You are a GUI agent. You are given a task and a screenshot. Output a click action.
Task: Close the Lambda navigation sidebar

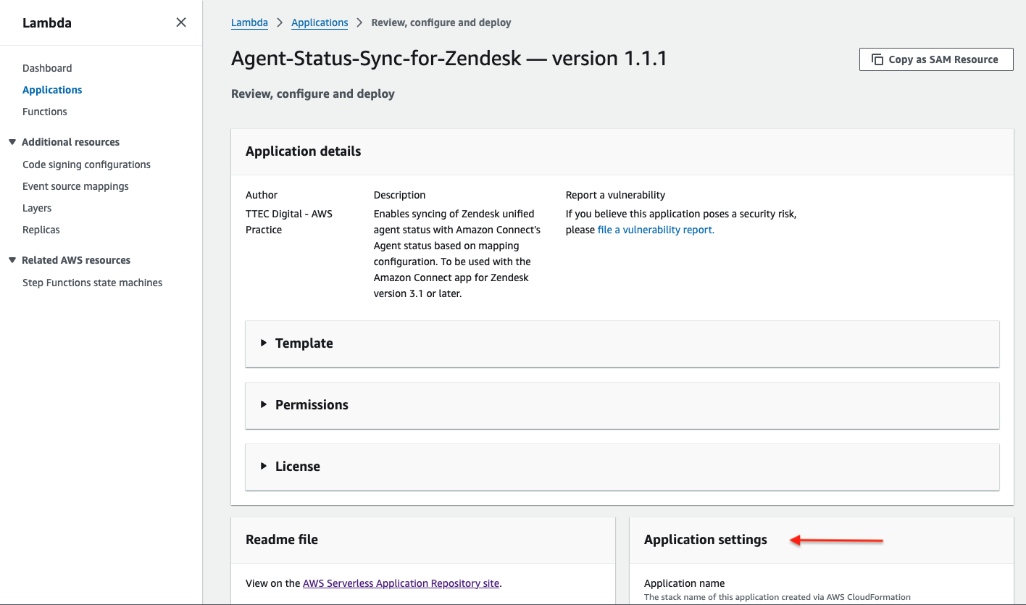click(x=180, y=22)
